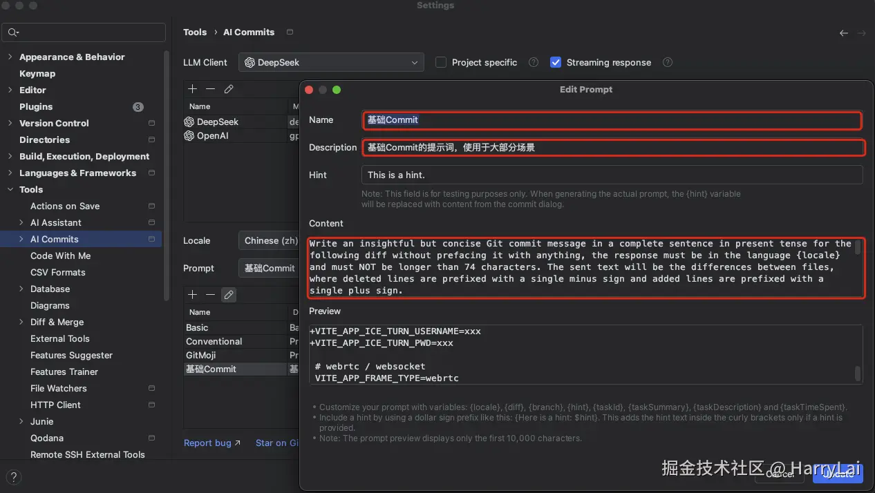Click the Name field in Edit Prompt
The width and height of the screenshot is (875, 493).
pyautogui.click(x=612, y=120)
